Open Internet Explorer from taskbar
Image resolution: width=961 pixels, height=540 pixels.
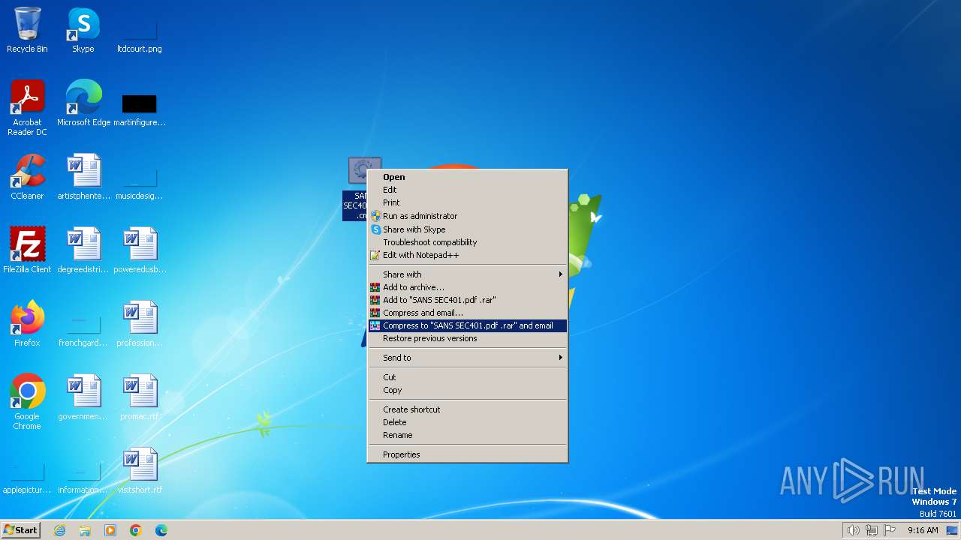[59, 530]
